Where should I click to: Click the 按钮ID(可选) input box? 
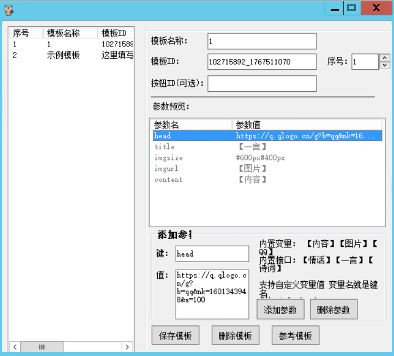click(x=261, y=84)
